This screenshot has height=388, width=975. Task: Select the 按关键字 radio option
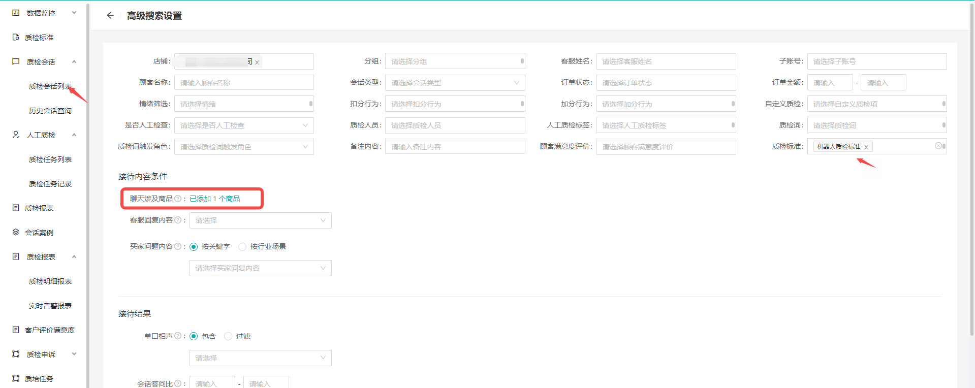pos(194,247)
